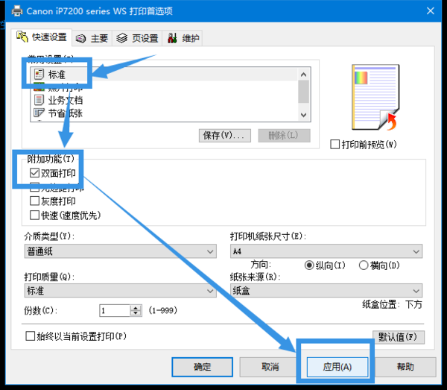Click the 标准 list item icon
Viewport: 447px width, 390px height.
tap(39, 74)
